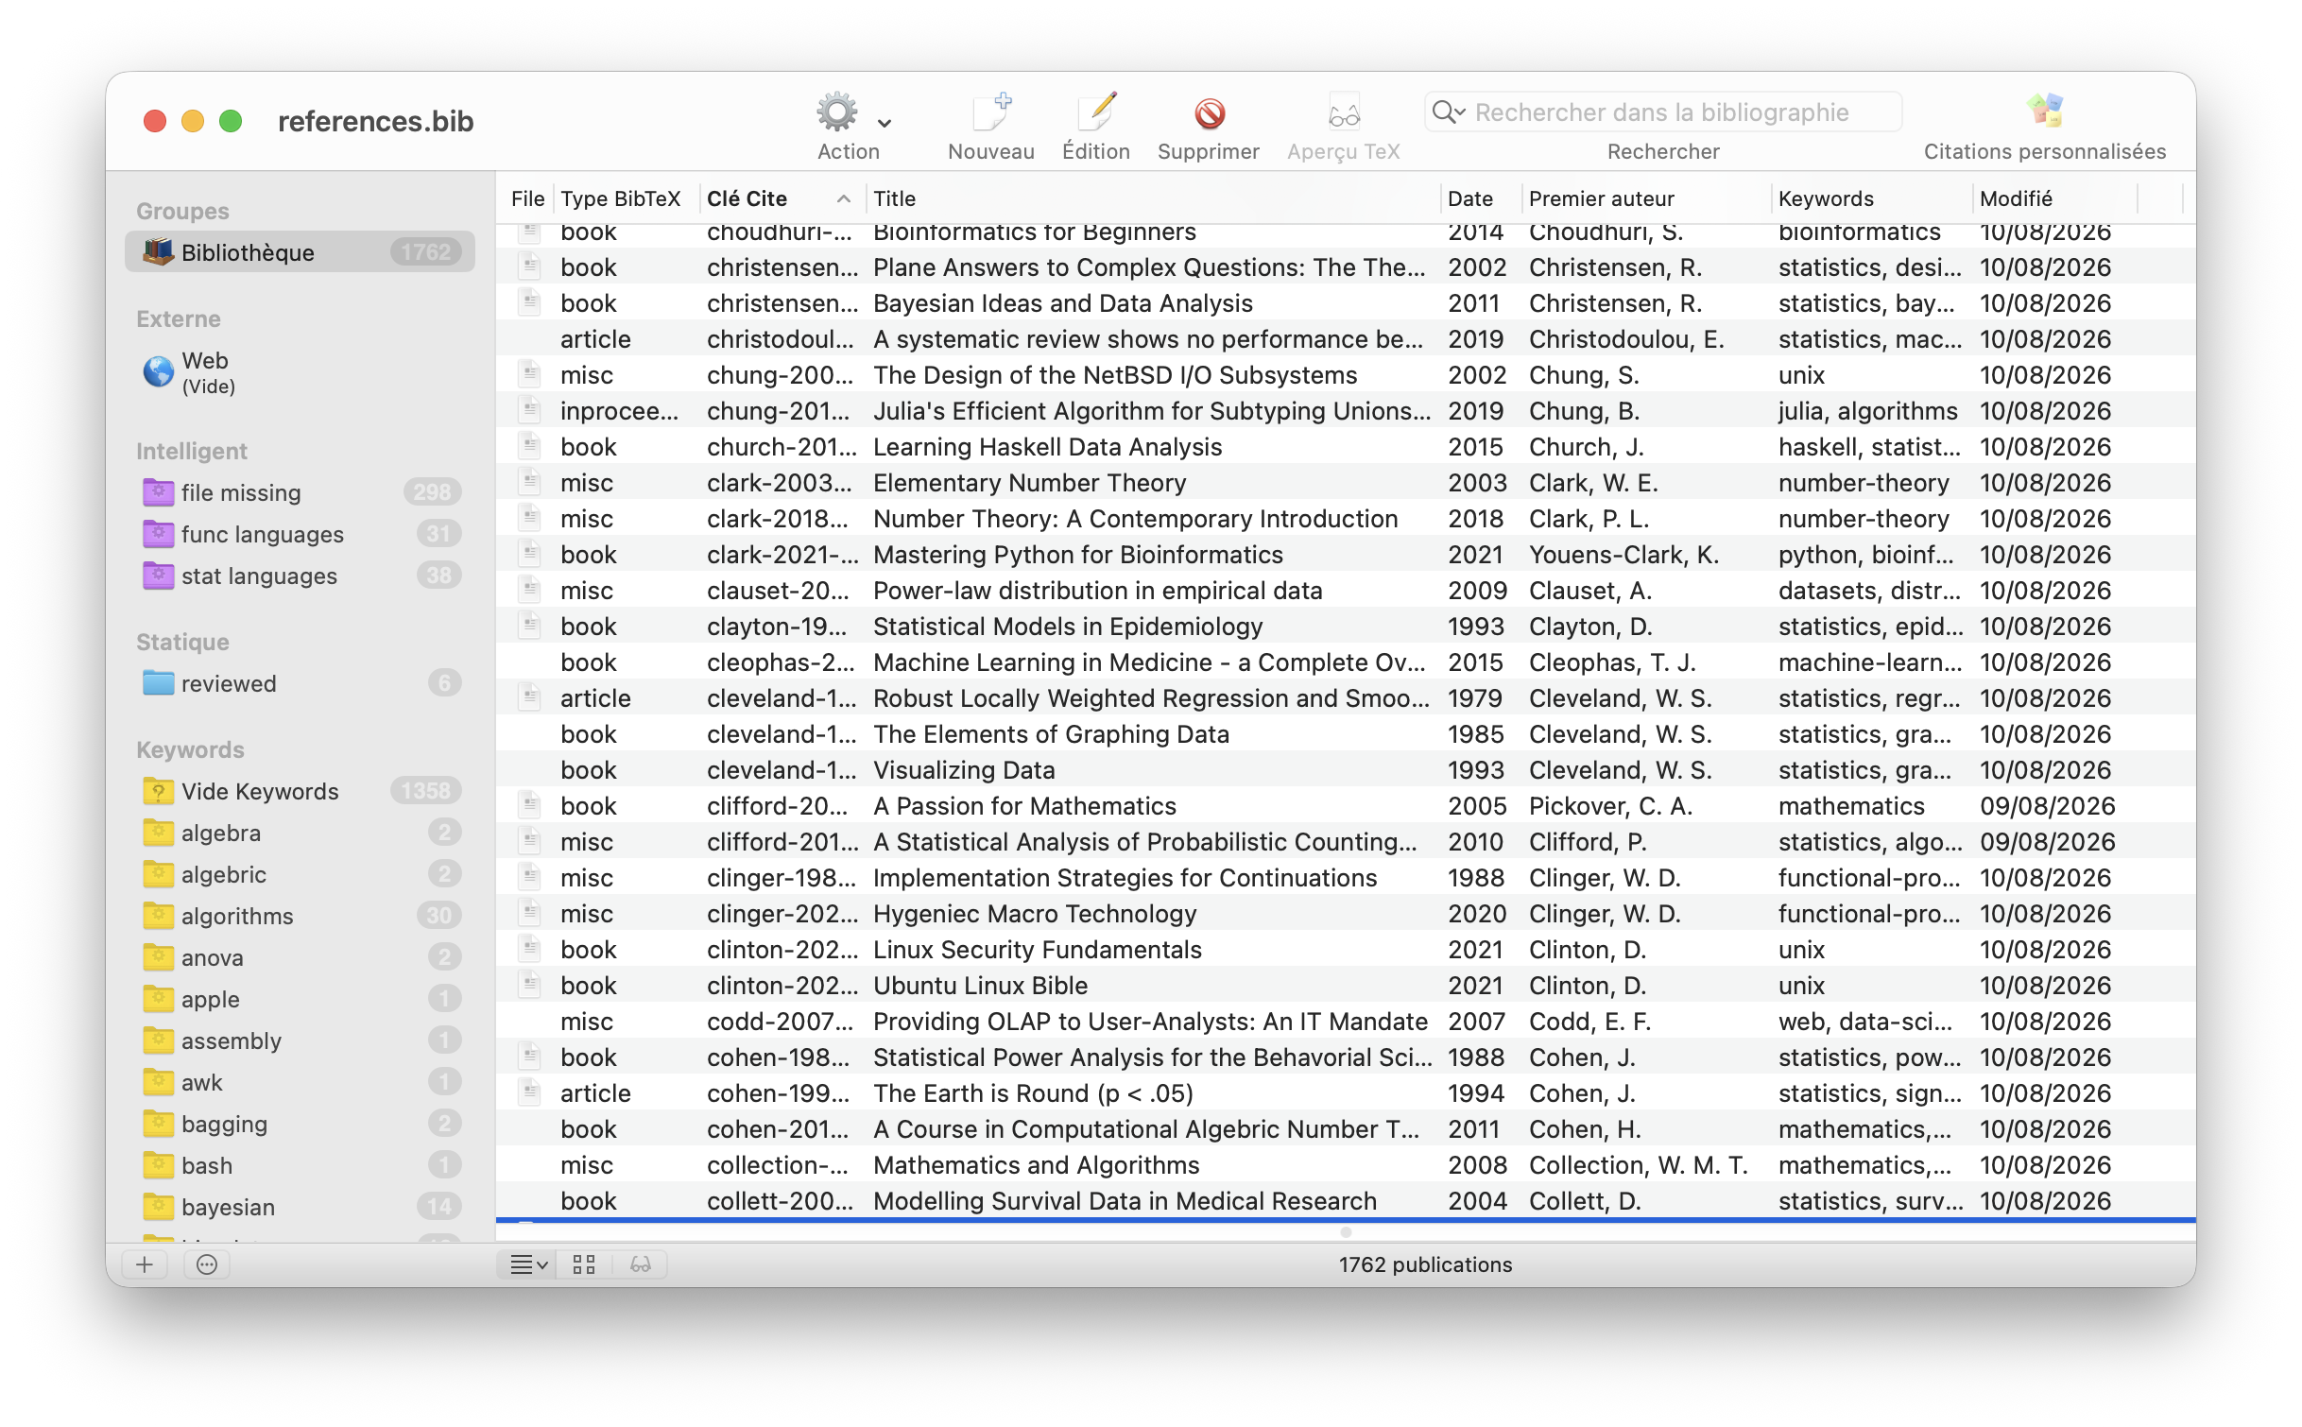Open the group action ellipsis menu

point(207,1264)
